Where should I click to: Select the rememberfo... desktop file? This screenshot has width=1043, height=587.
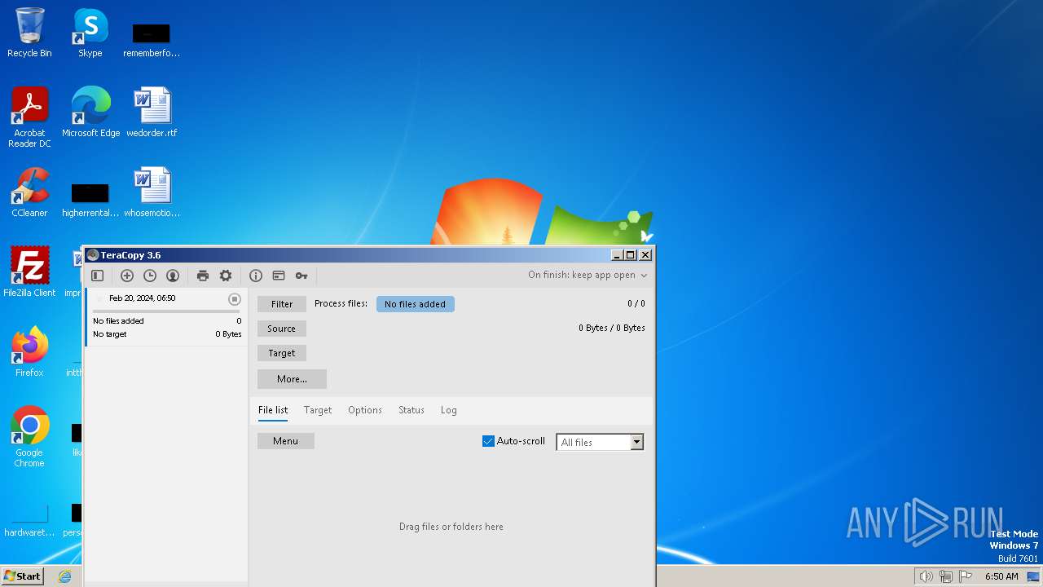tap(152, 38)
